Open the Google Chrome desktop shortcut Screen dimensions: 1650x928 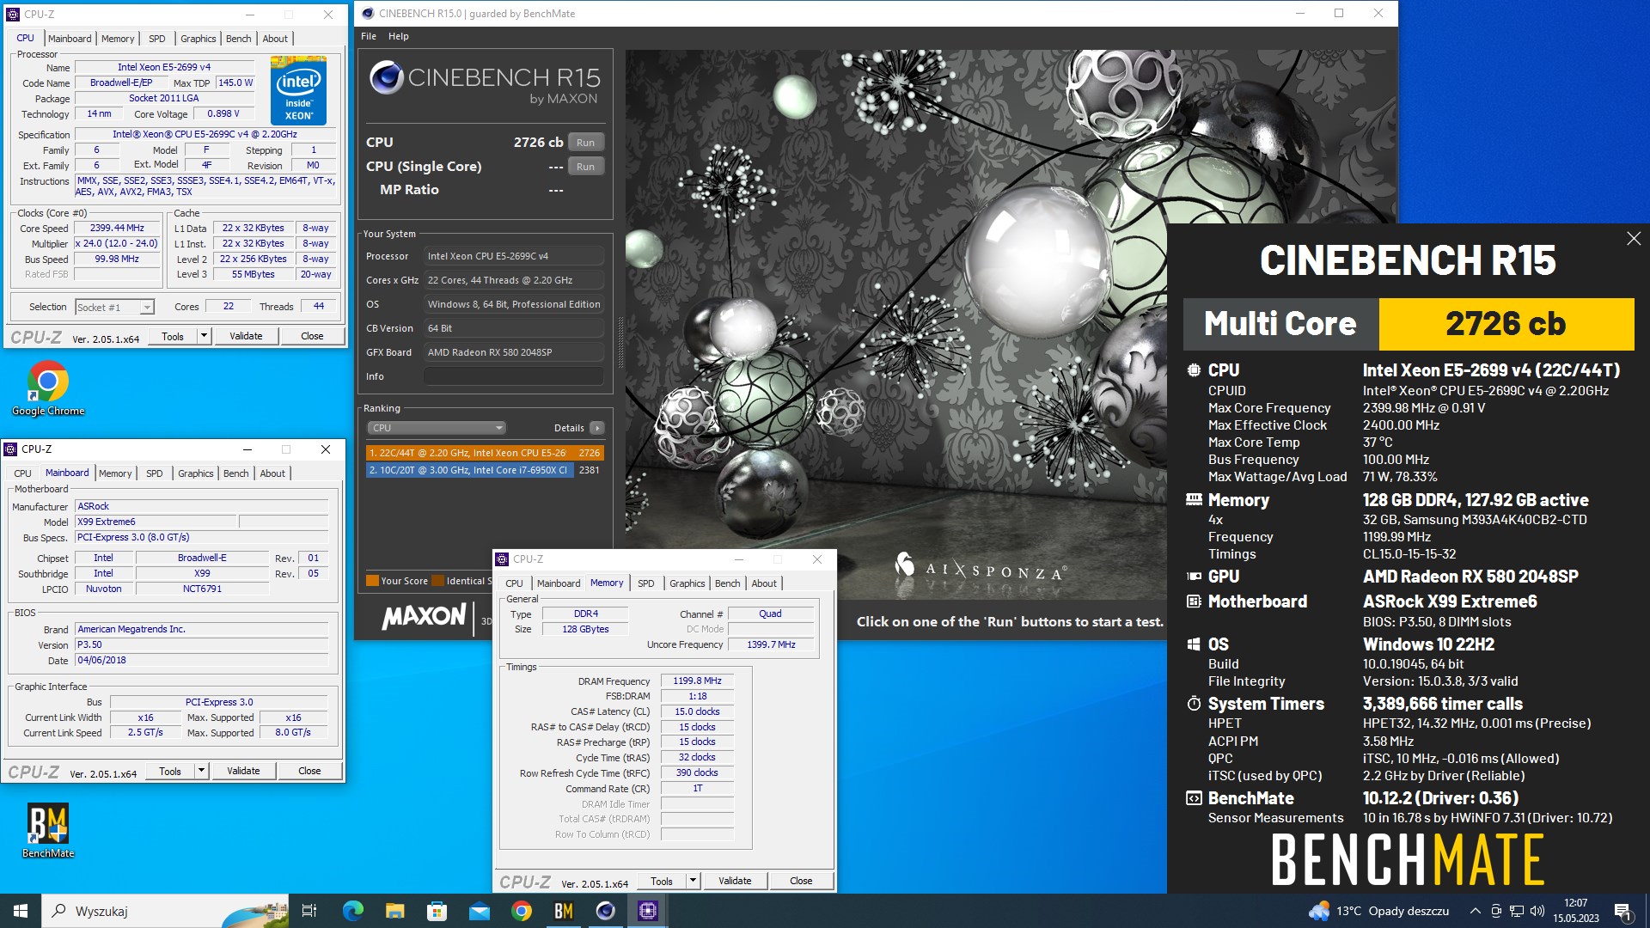pos(48,388)
